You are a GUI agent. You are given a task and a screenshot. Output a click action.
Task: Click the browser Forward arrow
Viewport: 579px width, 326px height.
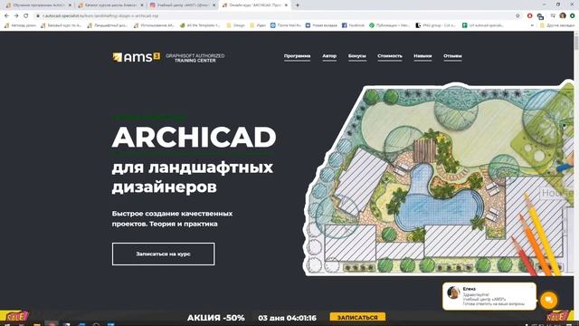point(16,16)
